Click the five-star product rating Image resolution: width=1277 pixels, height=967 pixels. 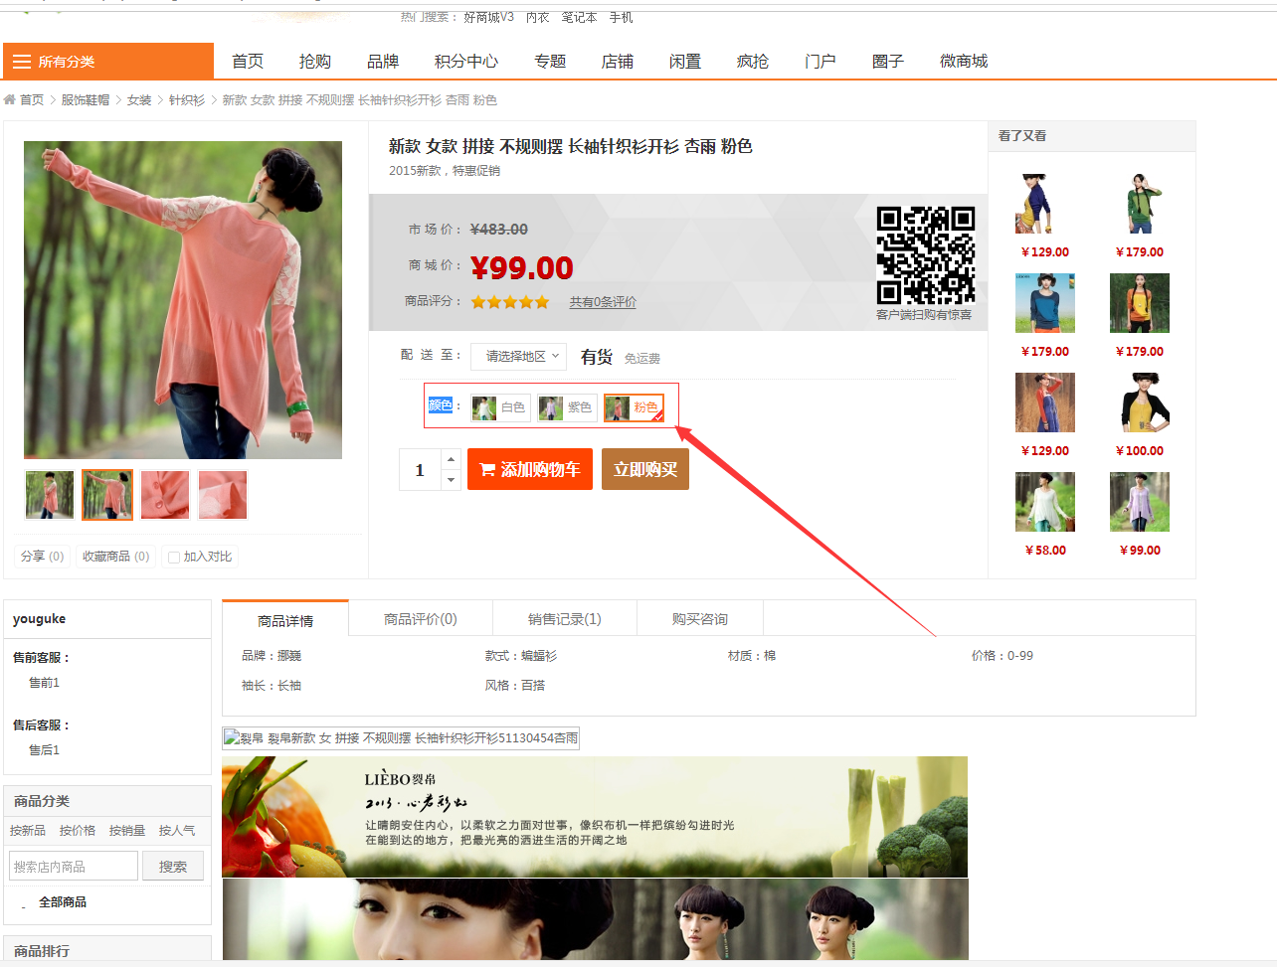[510, 302]
